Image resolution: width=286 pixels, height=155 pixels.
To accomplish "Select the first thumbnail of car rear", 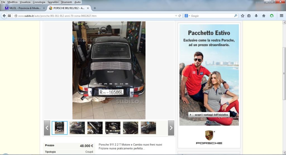I will click(59, 128).
